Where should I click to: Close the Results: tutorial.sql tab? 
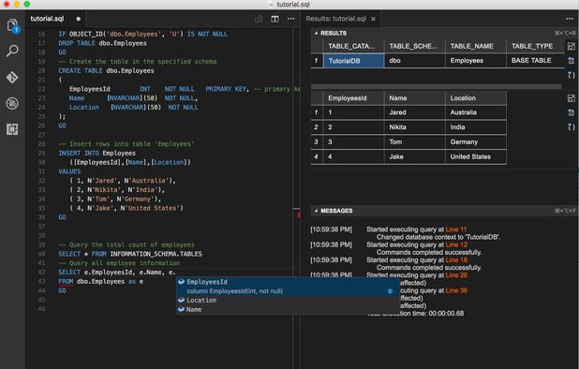click(373, 19)
